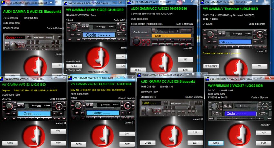Click the red logo in VW GAMMA 5 SONY CODE CHANGER window
The image size is (274, 148).
coord(98,58)
